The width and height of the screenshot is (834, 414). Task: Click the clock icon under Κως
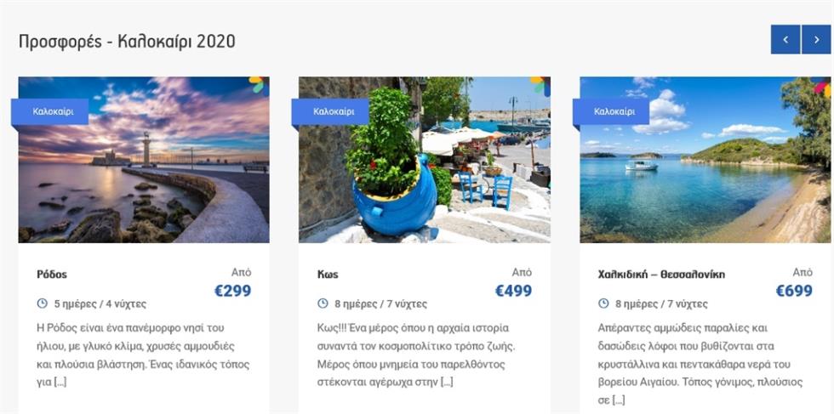323,303
